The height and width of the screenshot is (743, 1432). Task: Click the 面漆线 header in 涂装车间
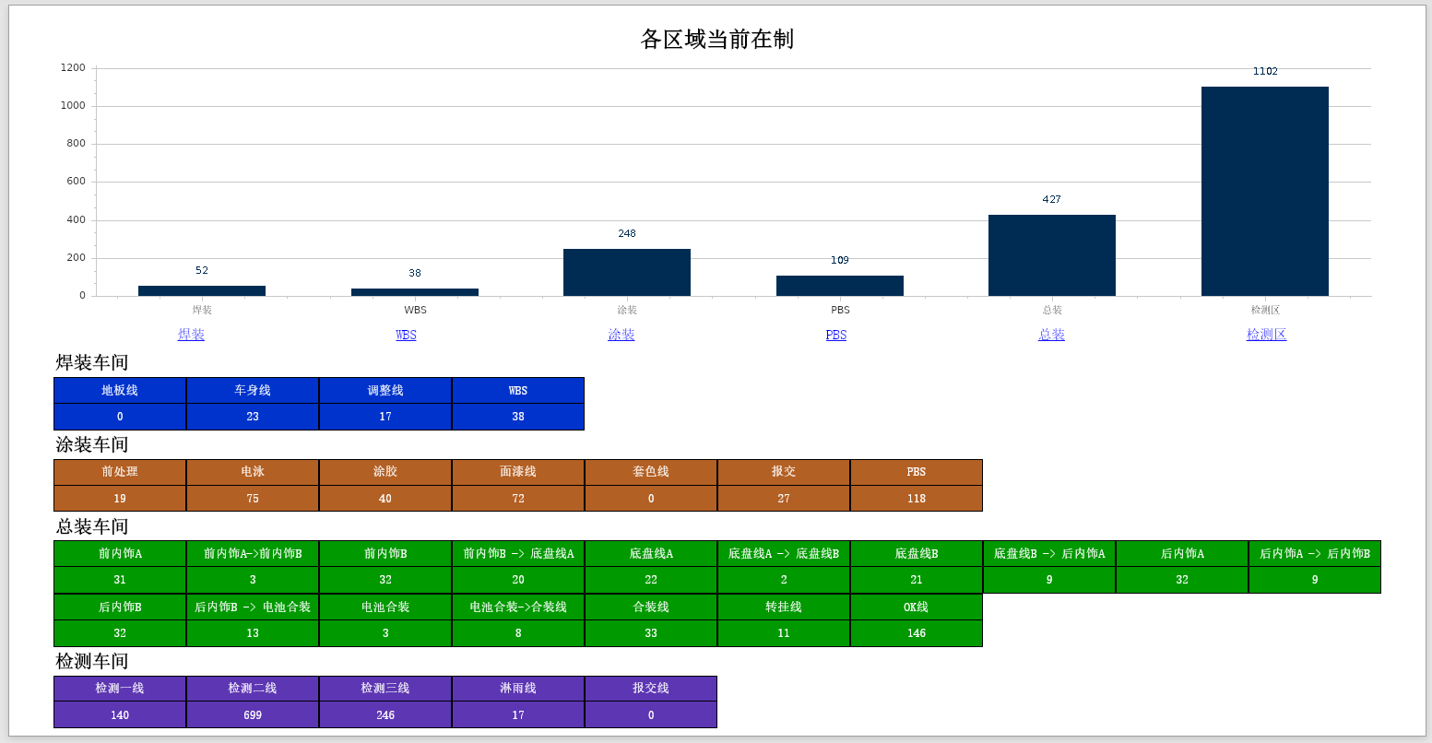(x=518, y=472)
